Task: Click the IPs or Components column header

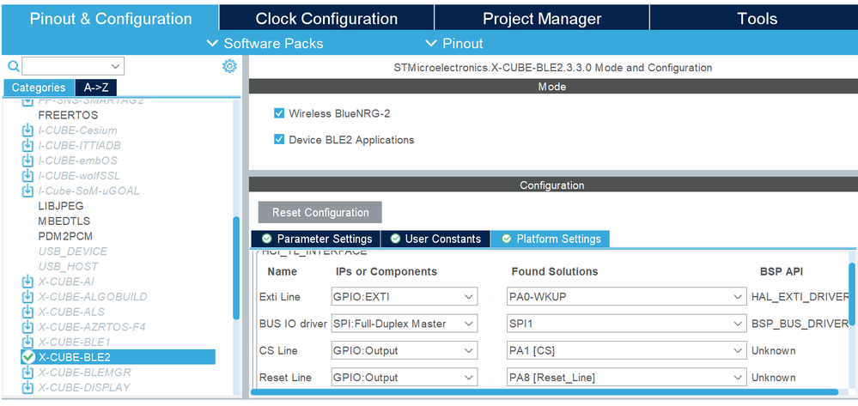Action: coord(386,271)
